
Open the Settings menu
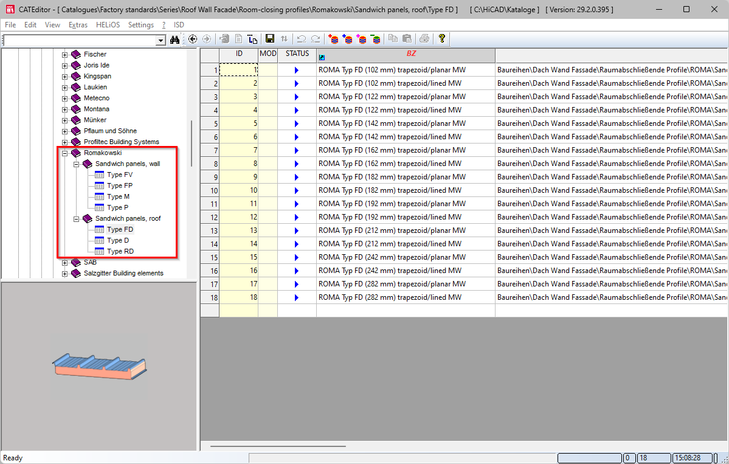pos(141,25)
